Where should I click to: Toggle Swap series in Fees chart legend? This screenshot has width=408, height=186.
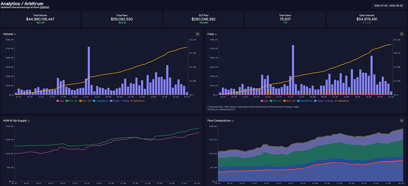(x=265, y=101)
